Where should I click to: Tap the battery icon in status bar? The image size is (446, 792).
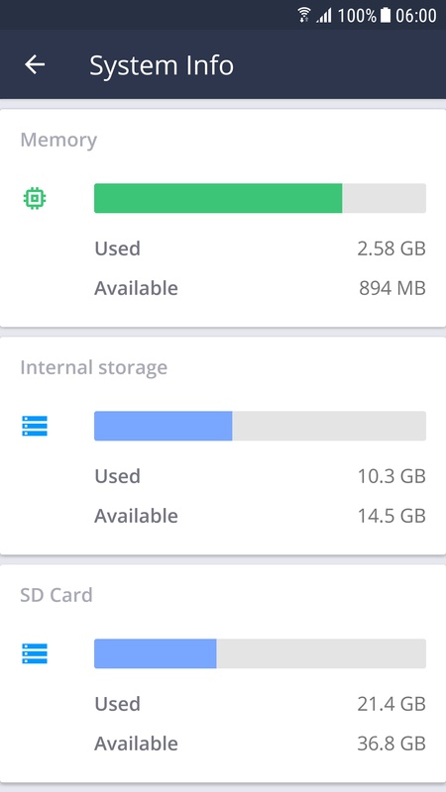pos(386,15)
